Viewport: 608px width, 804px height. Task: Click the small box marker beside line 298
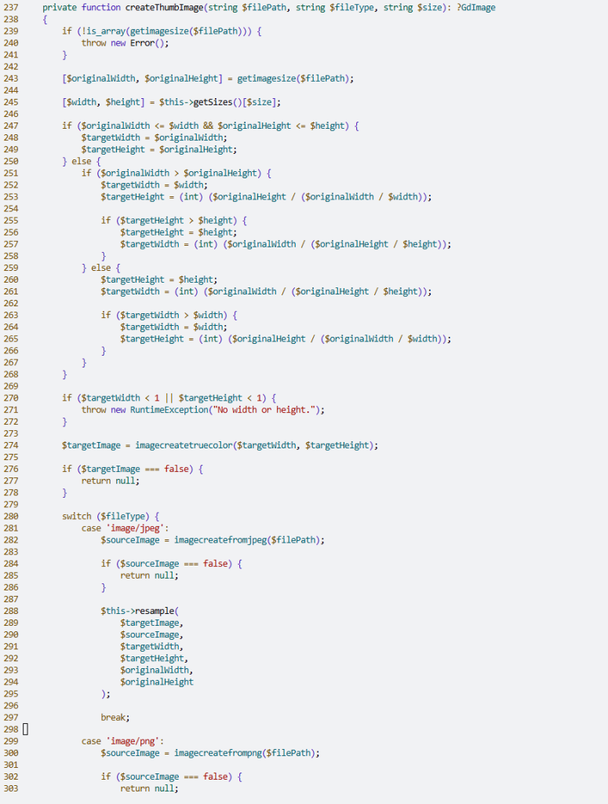pyautogui.click(x=25, y=729)
